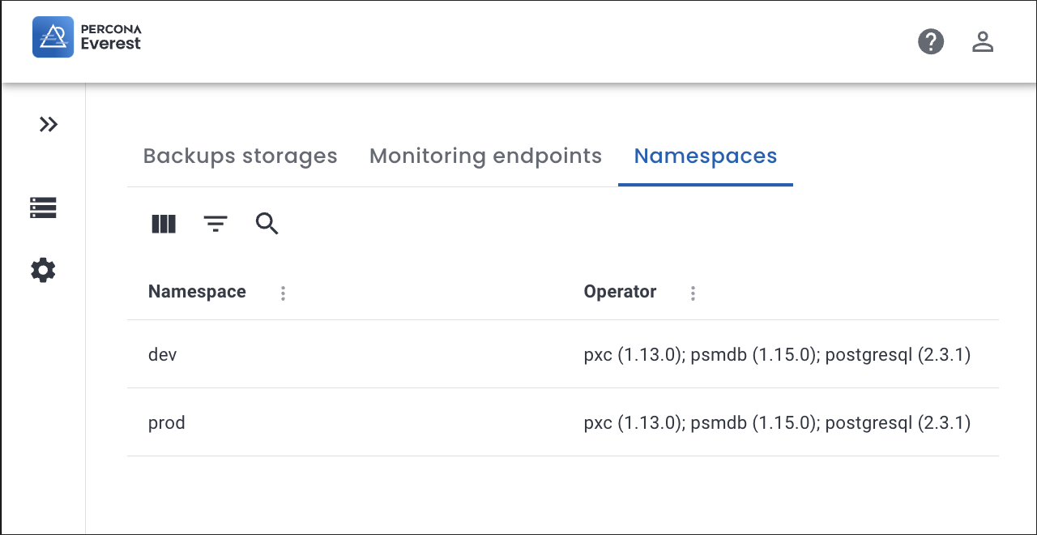Open the user account profile icon
The width and height of the screenshot is (1037, 535).
coord(983,41)
